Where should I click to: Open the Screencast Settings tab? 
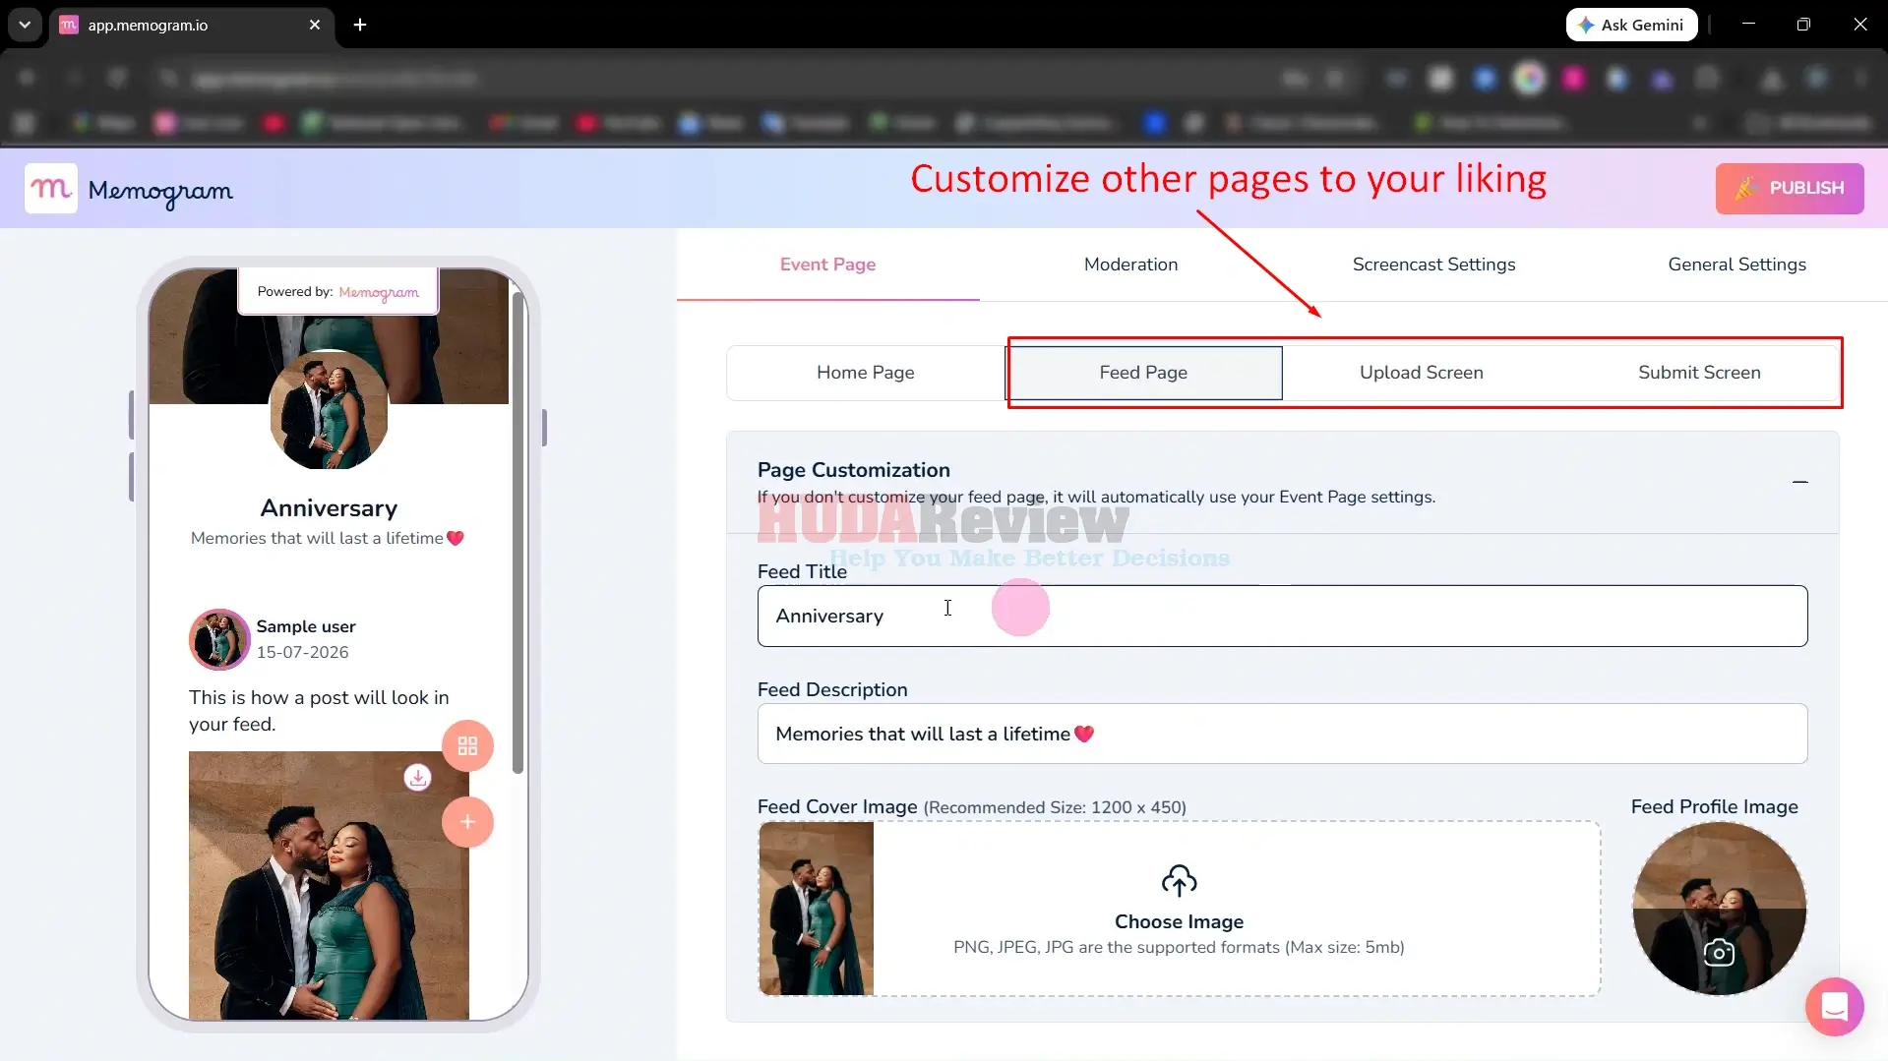1433,265
